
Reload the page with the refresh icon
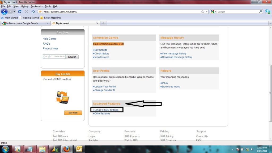(20, 12)
